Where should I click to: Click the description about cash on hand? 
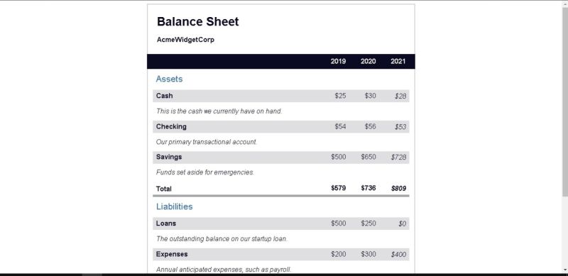(219, 111)
